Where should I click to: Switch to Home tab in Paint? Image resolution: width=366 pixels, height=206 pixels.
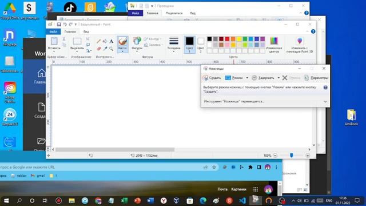pos(70,31)
